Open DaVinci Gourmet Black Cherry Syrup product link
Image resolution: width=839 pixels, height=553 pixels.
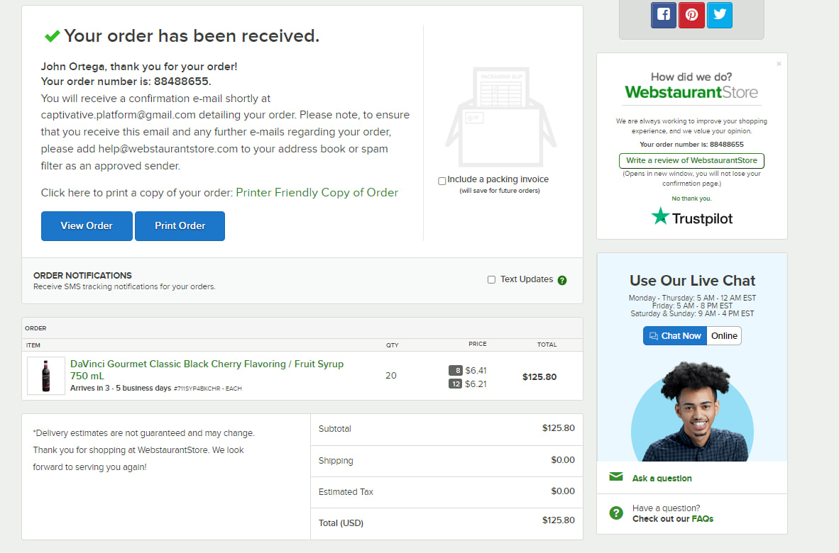pyautogui.click(x=207, y=370)
